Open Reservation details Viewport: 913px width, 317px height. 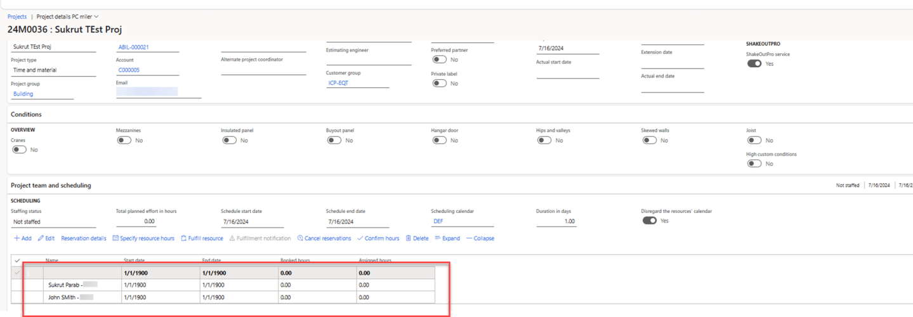pos(84,238)
